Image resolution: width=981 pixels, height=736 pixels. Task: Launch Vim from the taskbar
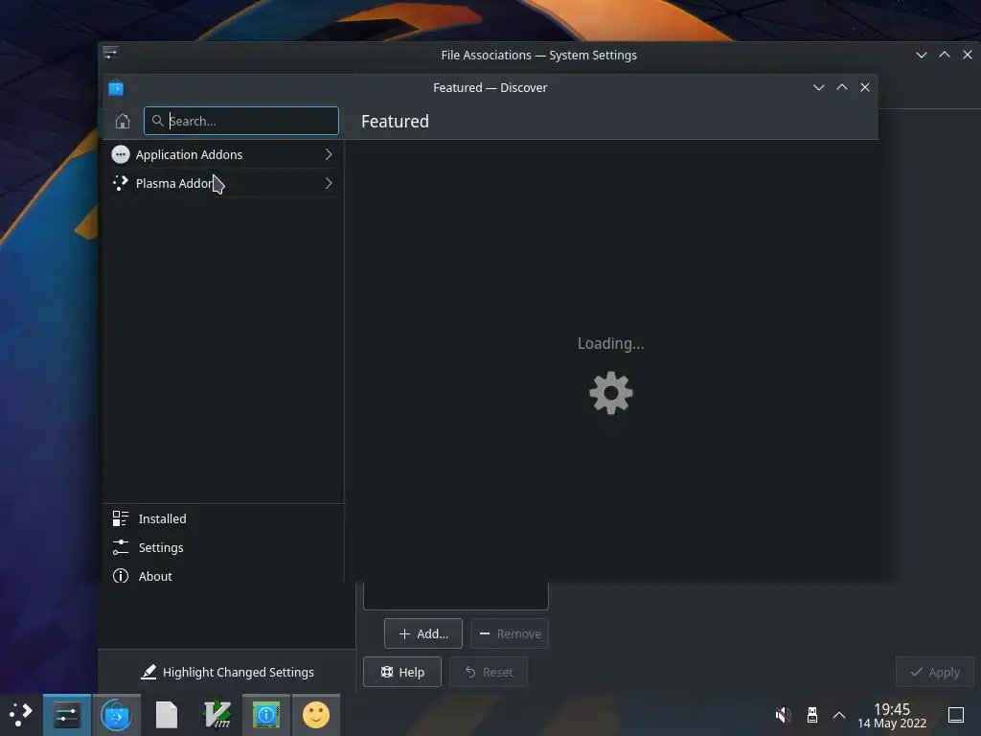click(x=217, y=715)
